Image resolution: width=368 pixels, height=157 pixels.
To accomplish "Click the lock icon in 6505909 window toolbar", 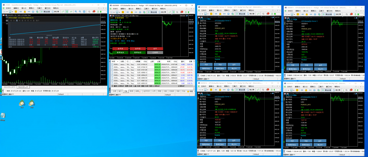I will tap(132, 12).
